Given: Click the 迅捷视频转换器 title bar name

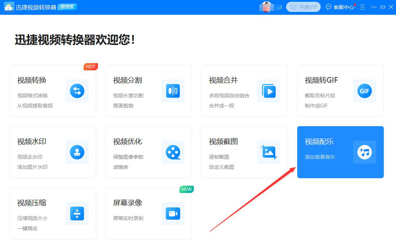Looking at the screenshot, I should (36, 7).
